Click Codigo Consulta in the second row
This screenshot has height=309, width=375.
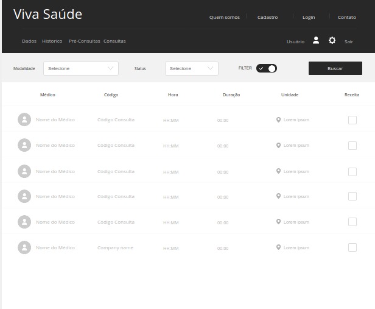pos(116,146)
